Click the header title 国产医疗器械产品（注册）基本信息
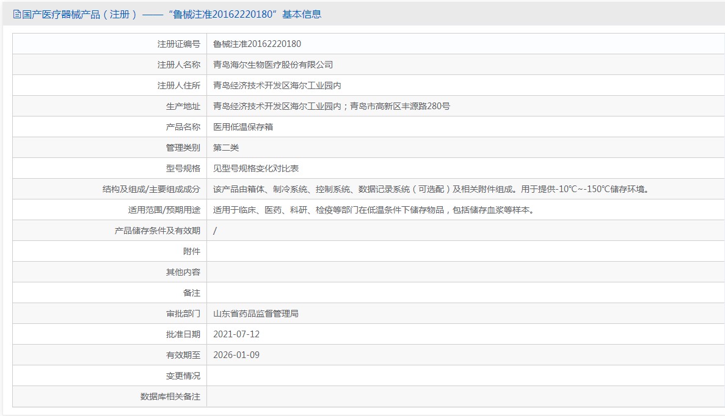Viewport: 725px width, 416px height. click(172, 14)
